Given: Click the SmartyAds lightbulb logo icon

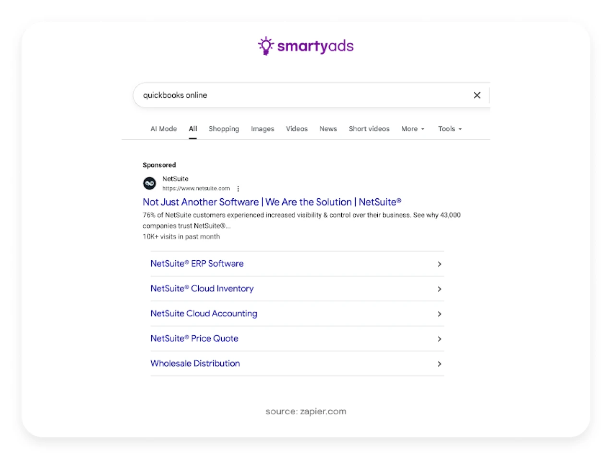Looking at the screenshot, I should 265,46.
